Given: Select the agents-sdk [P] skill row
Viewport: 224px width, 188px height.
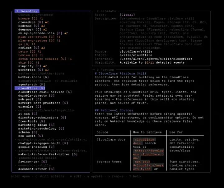Looking at the screenshot, I should 31,84.
